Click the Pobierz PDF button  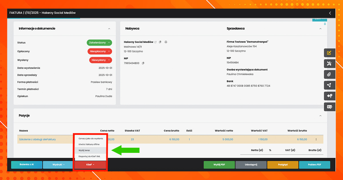[x=314, y=165]
